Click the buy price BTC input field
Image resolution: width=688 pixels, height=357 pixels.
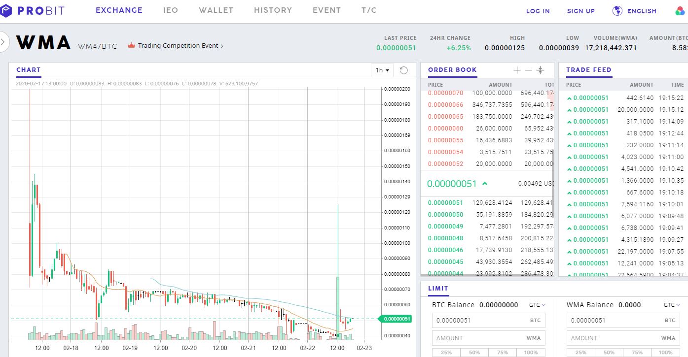pyautogui.click(x=488, y=321)
